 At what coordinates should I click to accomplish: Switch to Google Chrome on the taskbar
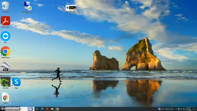[x=57, y=109]
